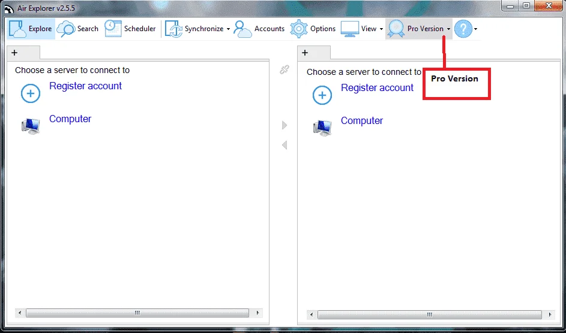Click right pane Register account plus icon

tap(322, 95)
